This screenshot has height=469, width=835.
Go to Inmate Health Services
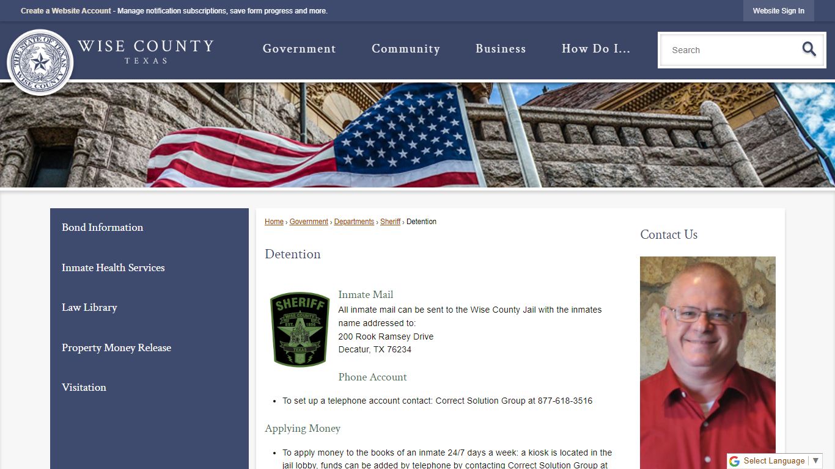pos(113,267)
